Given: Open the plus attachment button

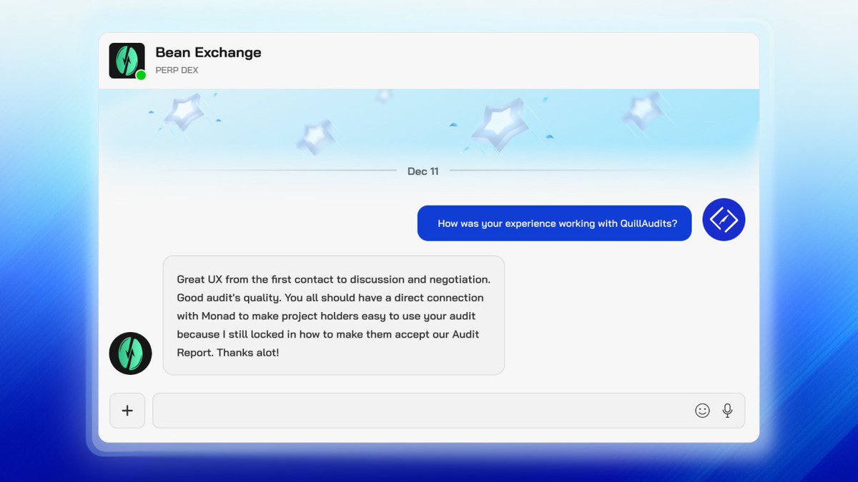Looking at the screenshot, I should click(127, 411).
